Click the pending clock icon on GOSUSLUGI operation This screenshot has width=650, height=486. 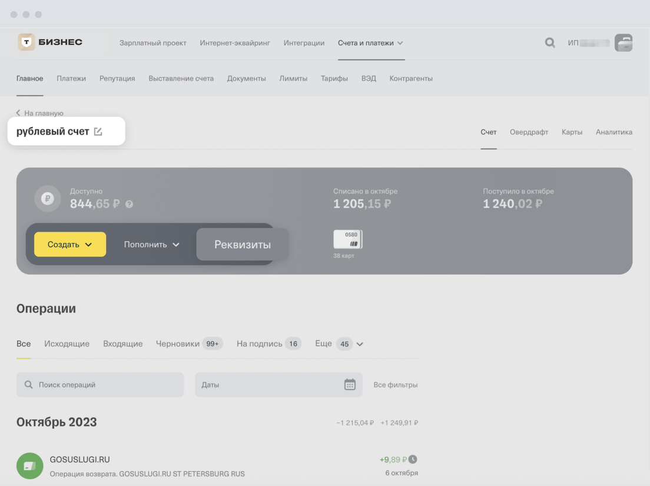click(x=413, y=459)
